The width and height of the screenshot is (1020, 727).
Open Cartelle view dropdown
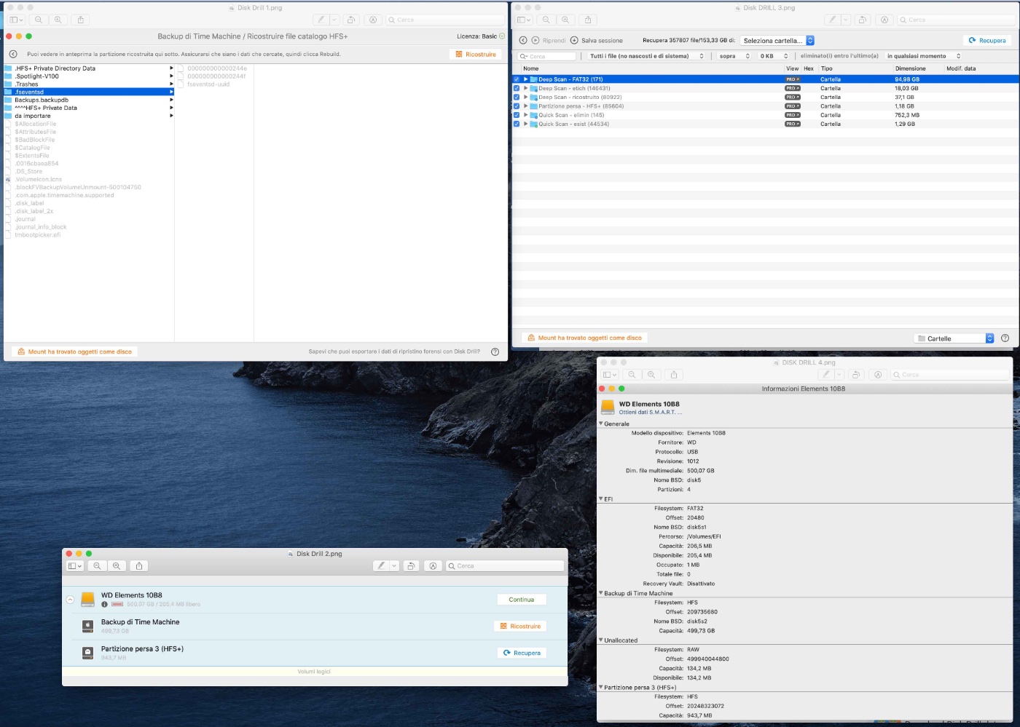(954, 338)
